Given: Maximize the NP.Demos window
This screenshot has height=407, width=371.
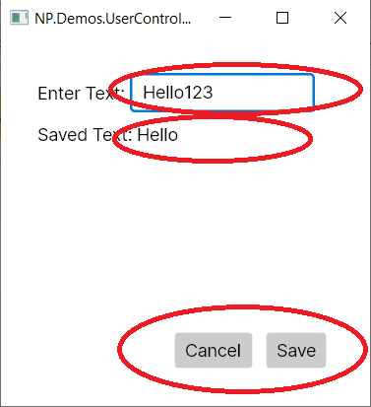Looking at the screenshot, I should 282,18.
